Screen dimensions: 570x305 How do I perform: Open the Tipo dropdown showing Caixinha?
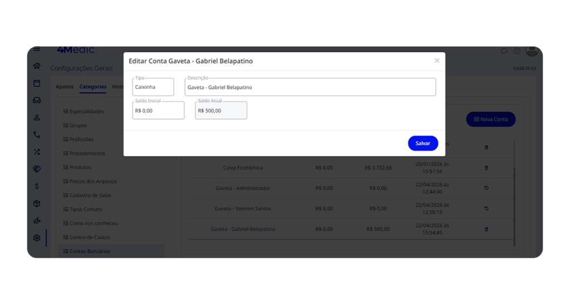pyautogui.click(x=153, y=87)
